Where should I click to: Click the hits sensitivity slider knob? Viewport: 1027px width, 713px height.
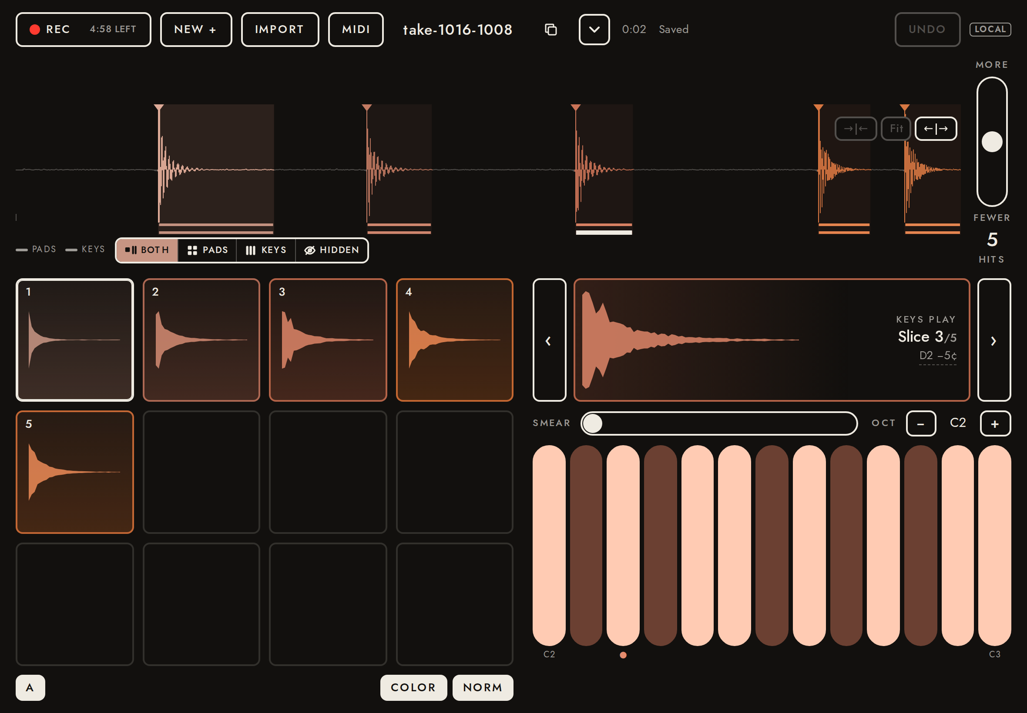click(992, 142)
